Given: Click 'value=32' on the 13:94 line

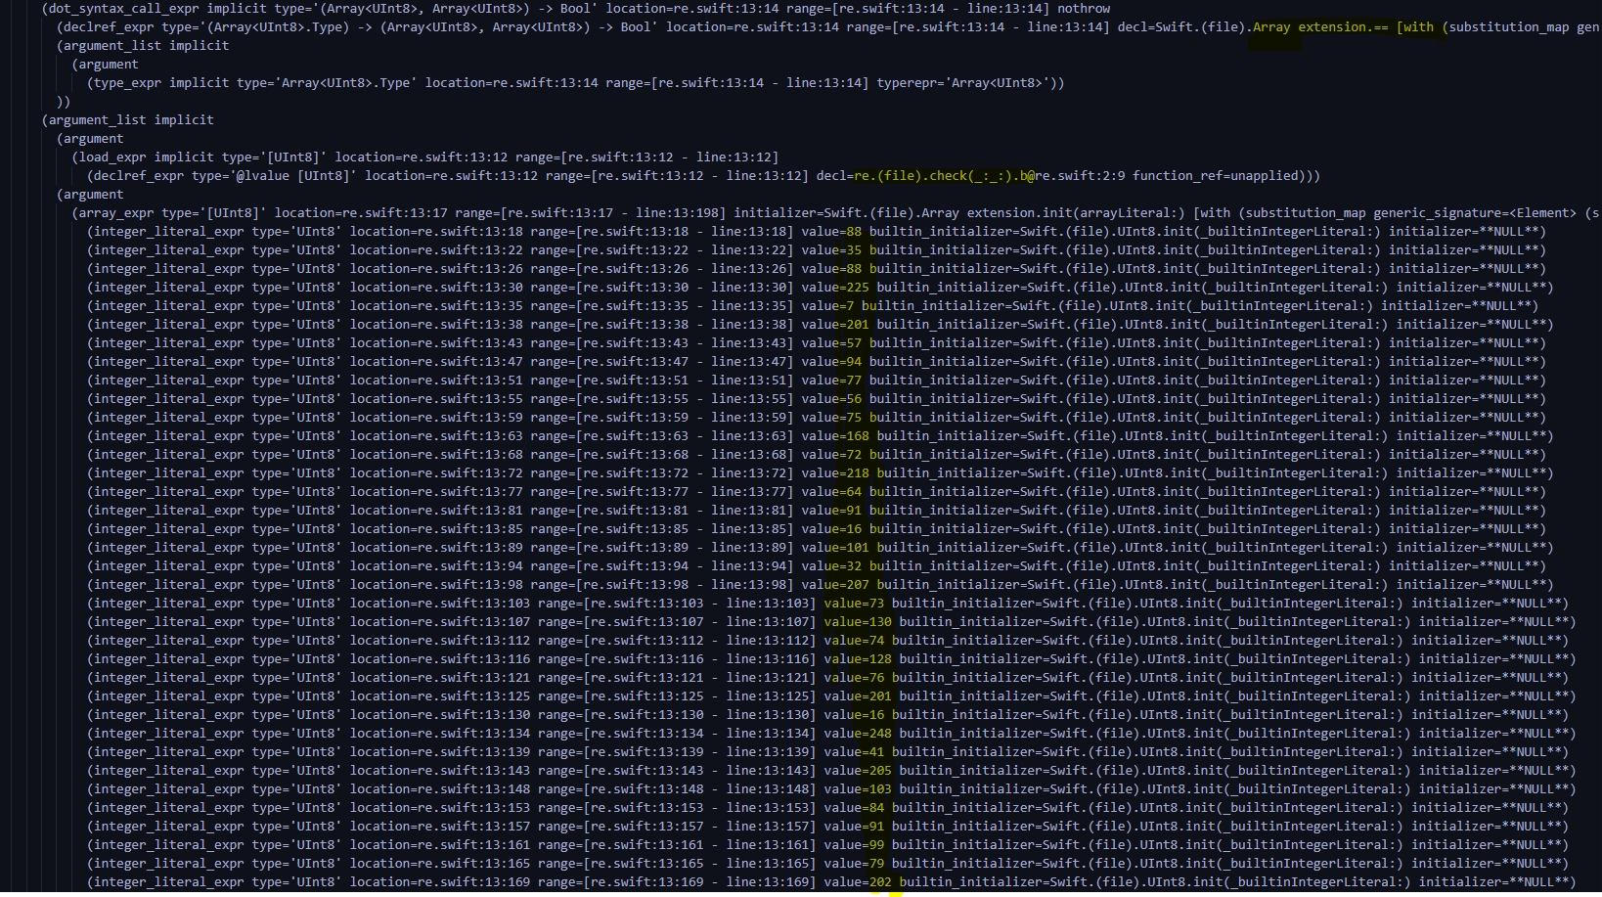Looking at the screenshot, I should coord(831,565).
